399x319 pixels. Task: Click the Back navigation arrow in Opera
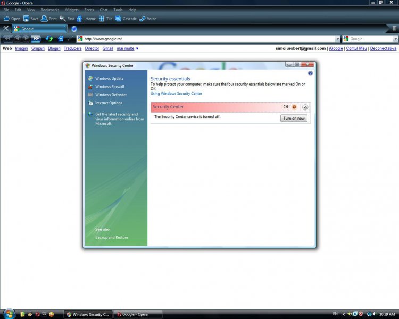18,39
